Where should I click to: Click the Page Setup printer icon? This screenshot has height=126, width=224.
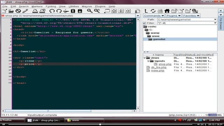(42, 11)
